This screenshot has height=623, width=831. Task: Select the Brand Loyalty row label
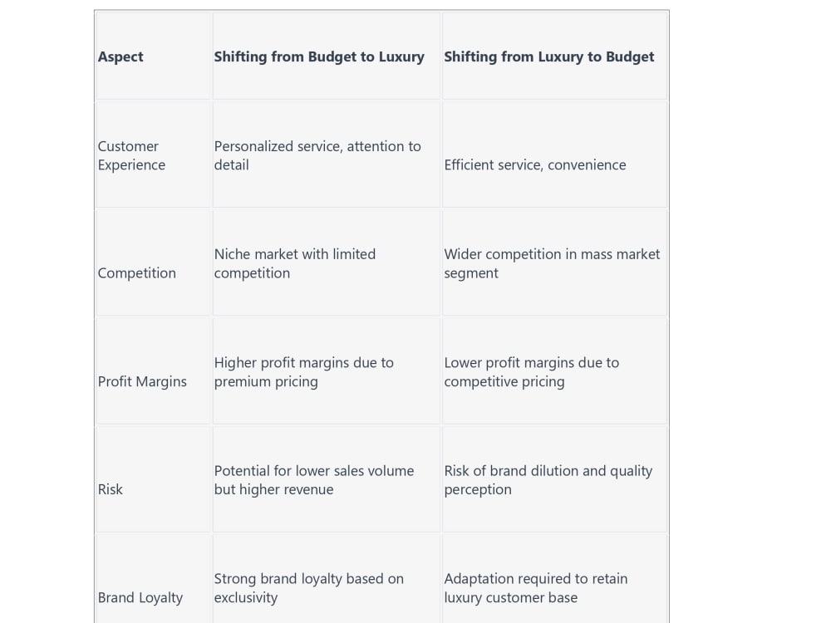pyautogui.click(x=140, y=597)
